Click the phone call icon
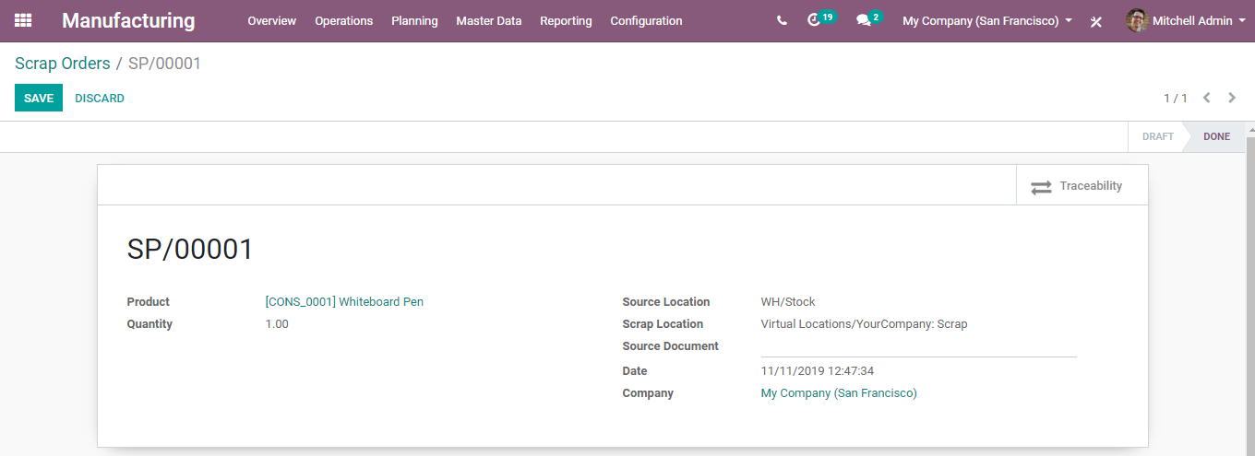The image size is (1255, 456). point(782,20)
